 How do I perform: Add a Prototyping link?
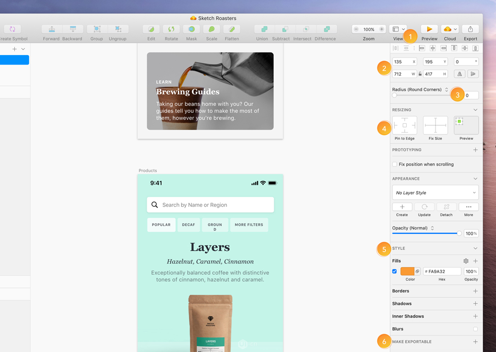(476, 150)
